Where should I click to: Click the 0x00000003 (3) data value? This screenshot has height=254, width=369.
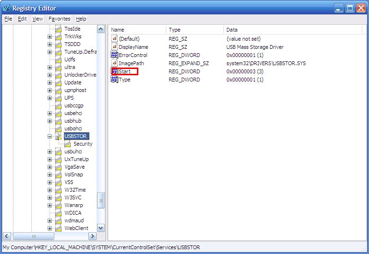pos(245,71)
